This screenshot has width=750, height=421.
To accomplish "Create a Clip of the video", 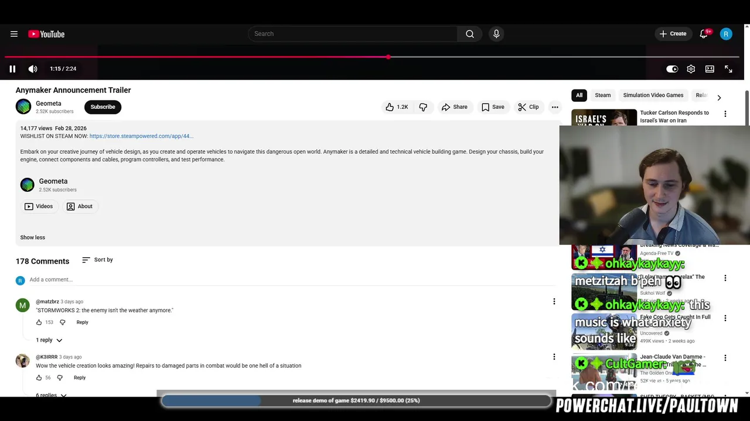I will (x=529, y=107).
